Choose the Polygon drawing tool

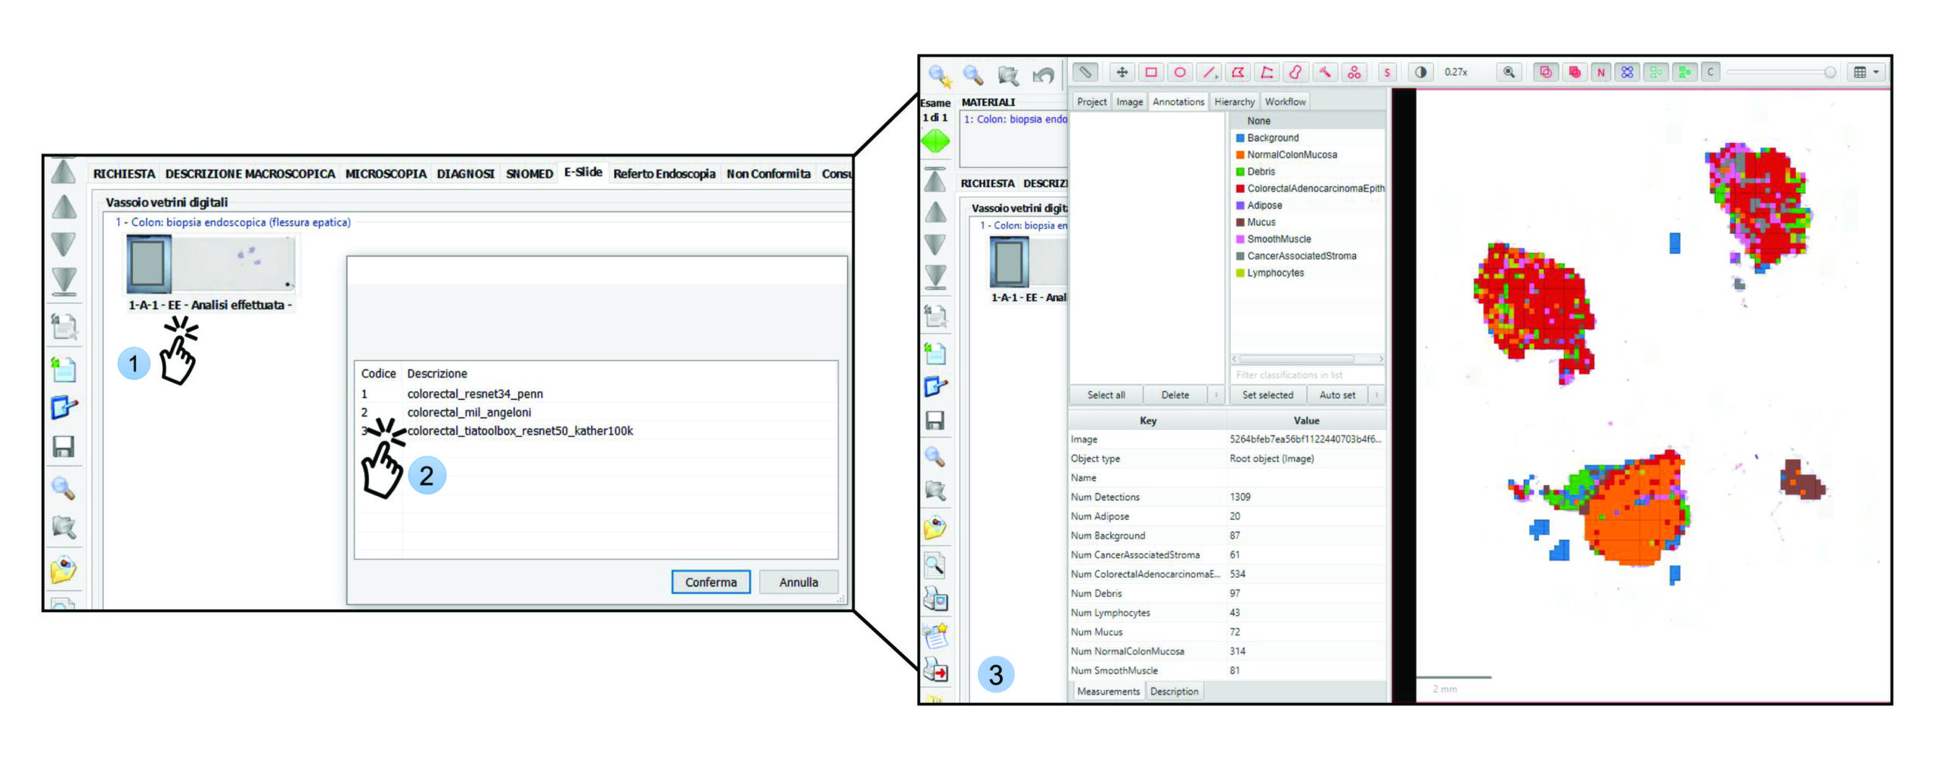[1238, 73]
